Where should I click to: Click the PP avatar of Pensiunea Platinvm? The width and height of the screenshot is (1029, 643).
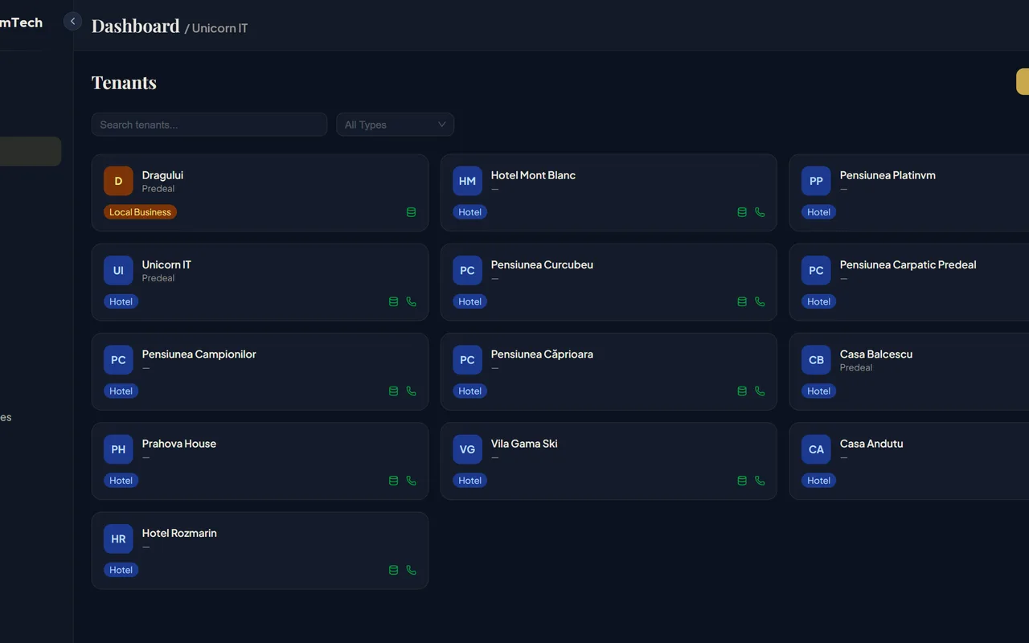point(816,181)
